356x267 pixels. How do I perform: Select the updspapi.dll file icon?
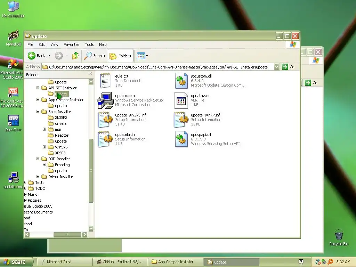(x=181, y=139)
